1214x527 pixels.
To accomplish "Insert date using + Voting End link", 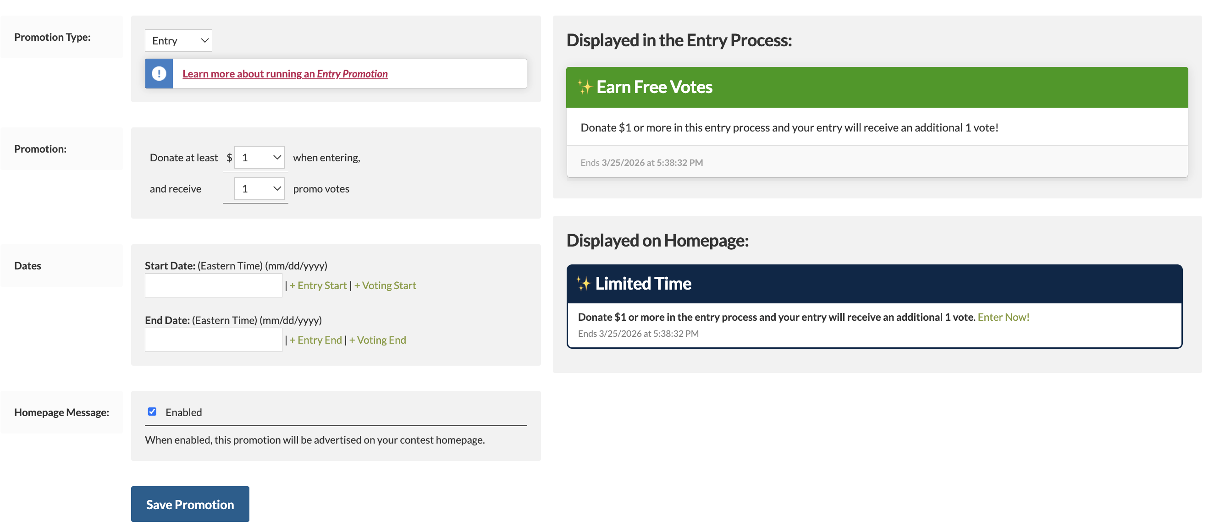I will [377, 340].
